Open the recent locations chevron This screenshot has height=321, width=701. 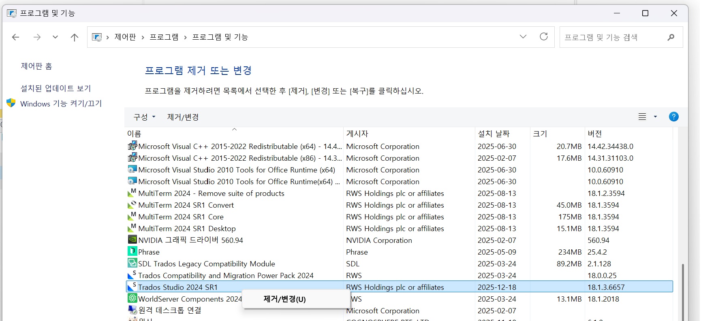coord(56,37)
